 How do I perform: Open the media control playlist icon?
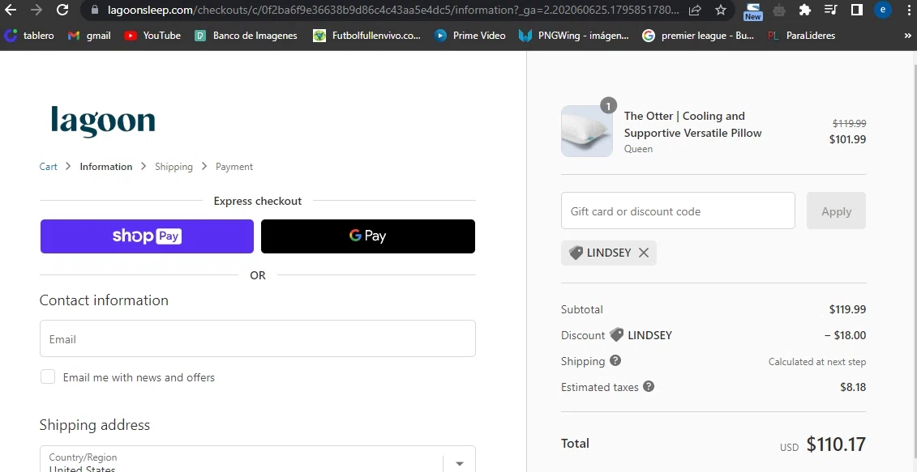click(x=830, y=10)
